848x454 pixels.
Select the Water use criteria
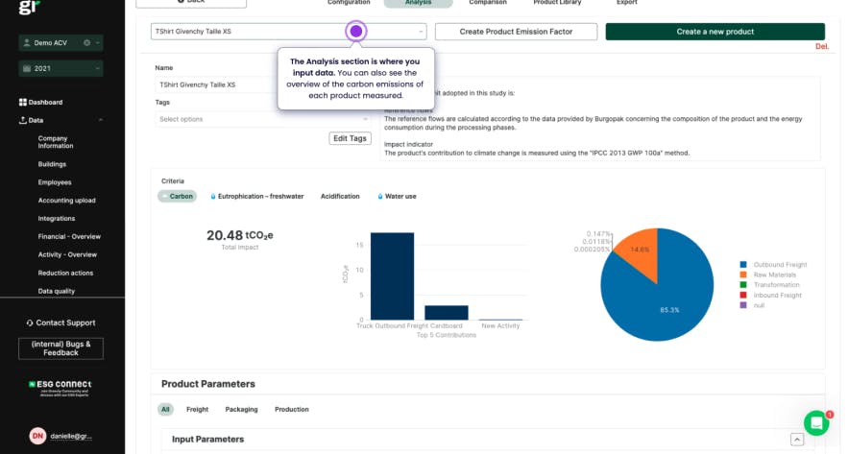pos(397,196)
